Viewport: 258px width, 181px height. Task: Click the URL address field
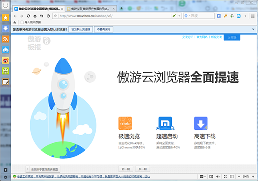[115, 16]
